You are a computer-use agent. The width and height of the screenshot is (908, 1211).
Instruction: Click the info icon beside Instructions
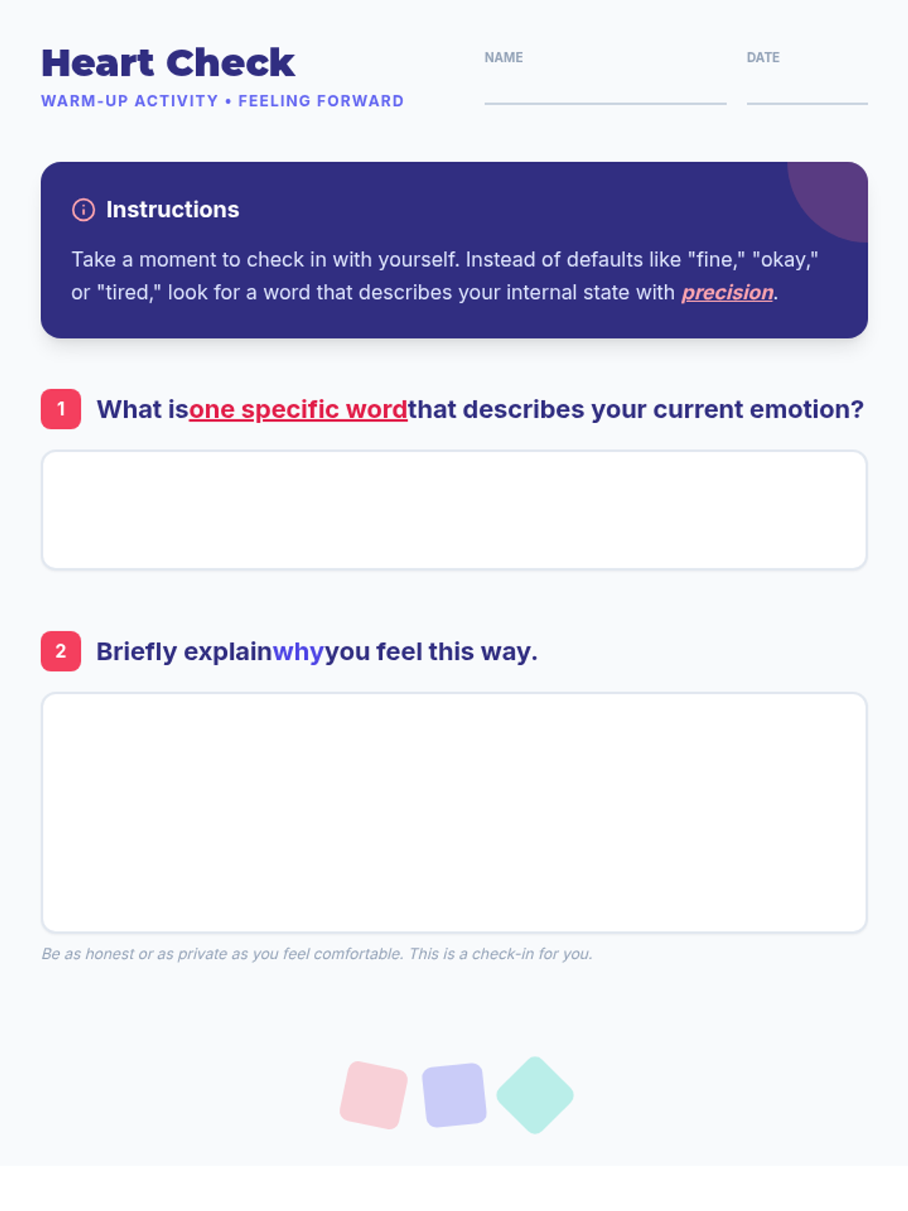[83, 210]
